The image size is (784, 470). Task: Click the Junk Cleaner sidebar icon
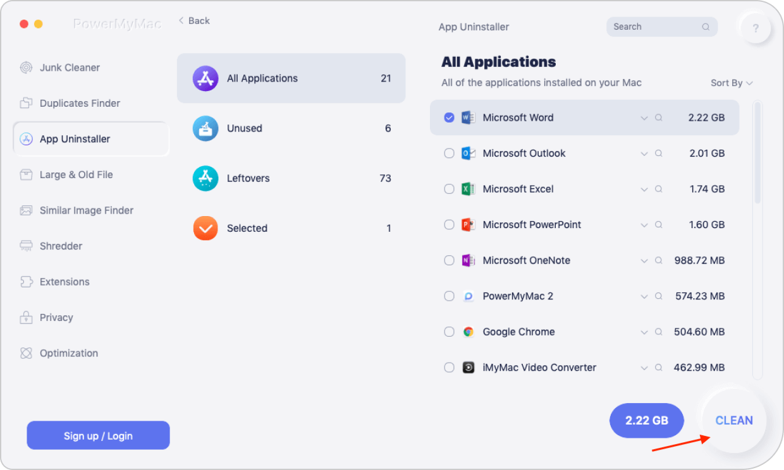(x=26, y=68)
